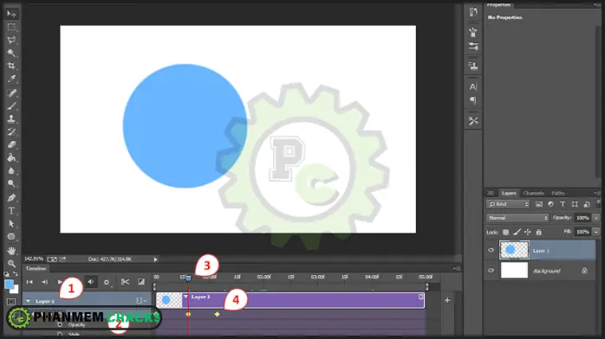Select the Layers tab
The width and height of the screenshot is (605, 339).
pyautogui.click(x=509, y=193)
